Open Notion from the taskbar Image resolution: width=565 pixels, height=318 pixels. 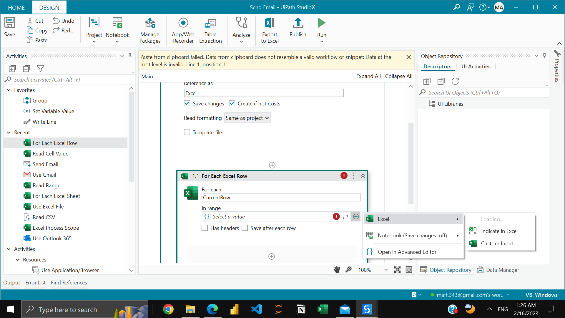point(301,309)
